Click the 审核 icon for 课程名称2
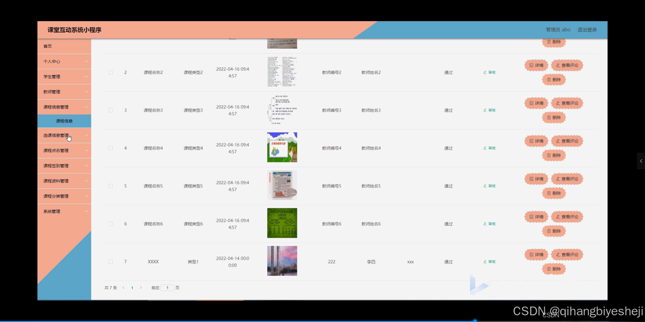 489,72
